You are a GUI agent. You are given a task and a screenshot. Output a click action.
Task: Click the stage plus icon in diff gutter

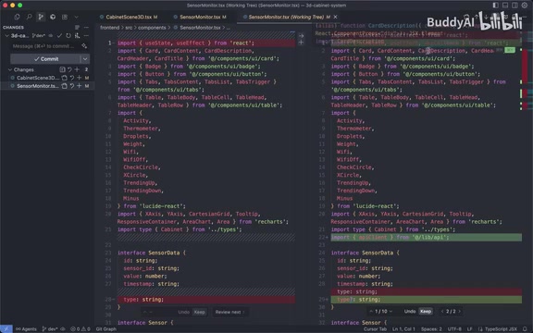pos(301,43)
